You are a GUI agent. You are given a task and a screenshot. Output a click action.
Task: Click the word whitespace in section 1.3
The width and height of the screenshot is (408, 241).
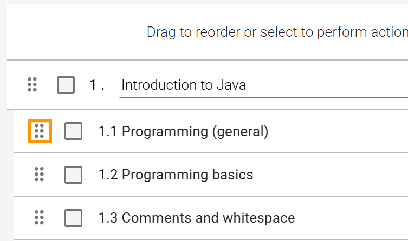click(259, 218)
